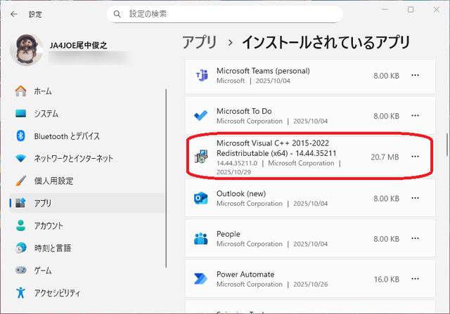This screenshot has height=314, width=450.
Task: Click the 設定の検索 search field
Action: pos(225,14)
